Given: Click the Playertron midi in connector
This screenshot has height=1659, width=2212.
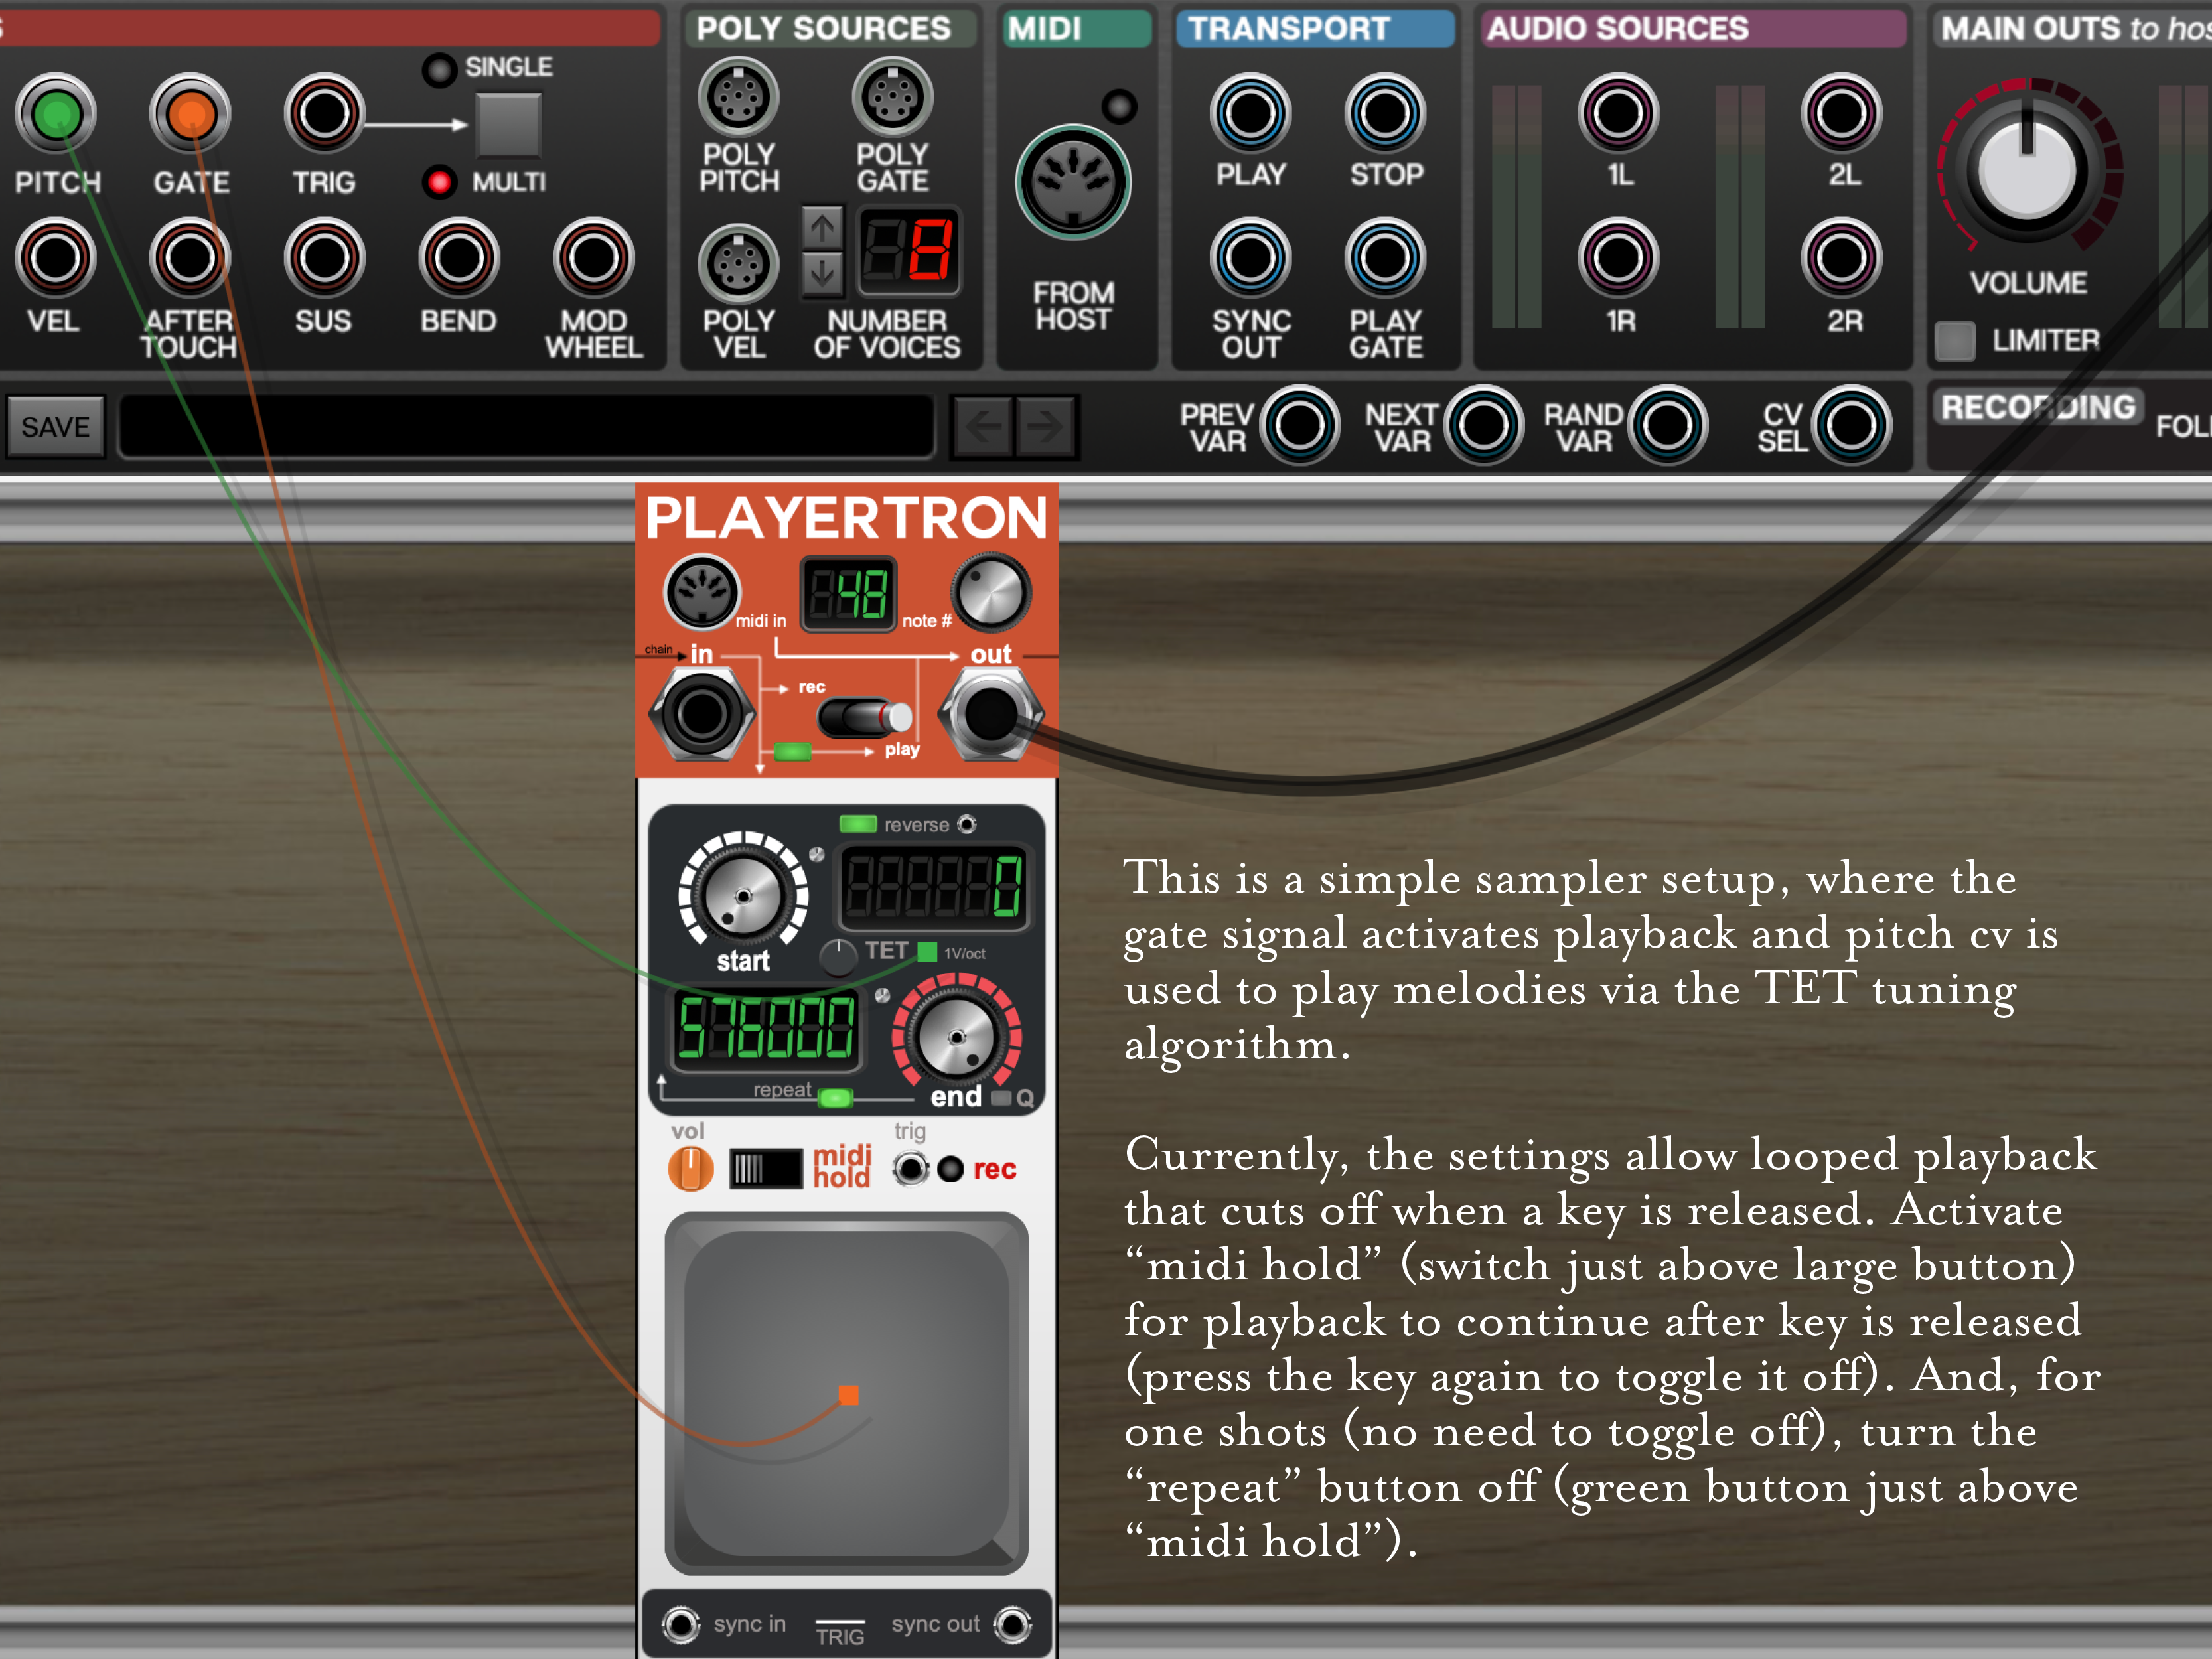Looking at the screenshot, I should tap(701, 592).
